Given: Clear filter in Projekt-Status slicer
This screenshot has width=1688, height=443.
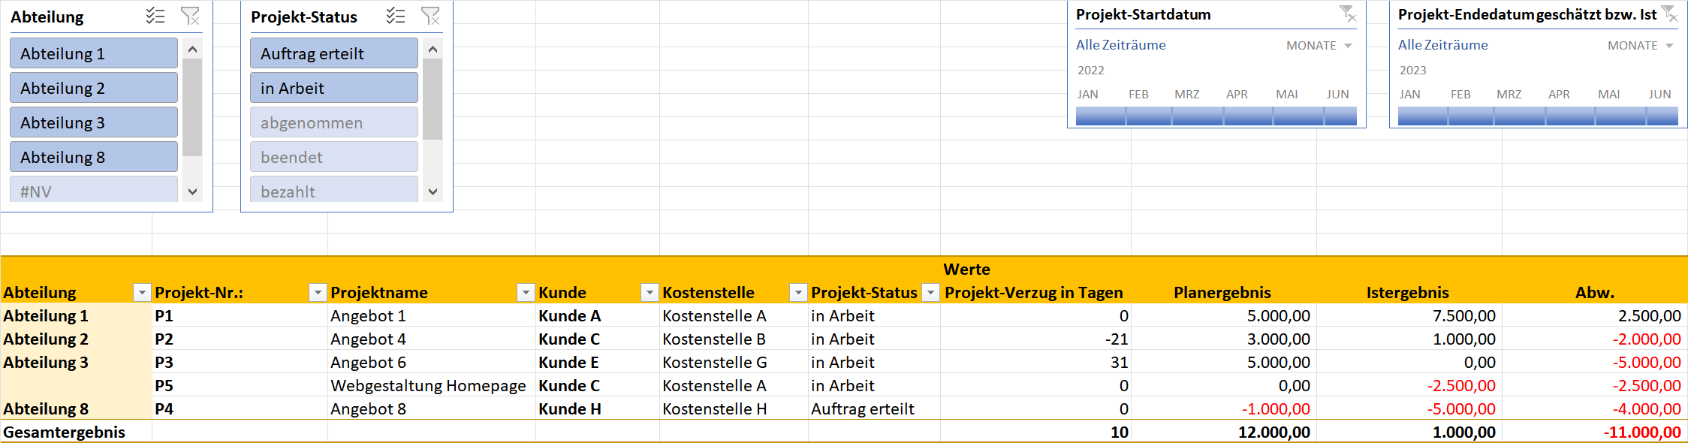Looking at the screenshot, I should point(431,16).
